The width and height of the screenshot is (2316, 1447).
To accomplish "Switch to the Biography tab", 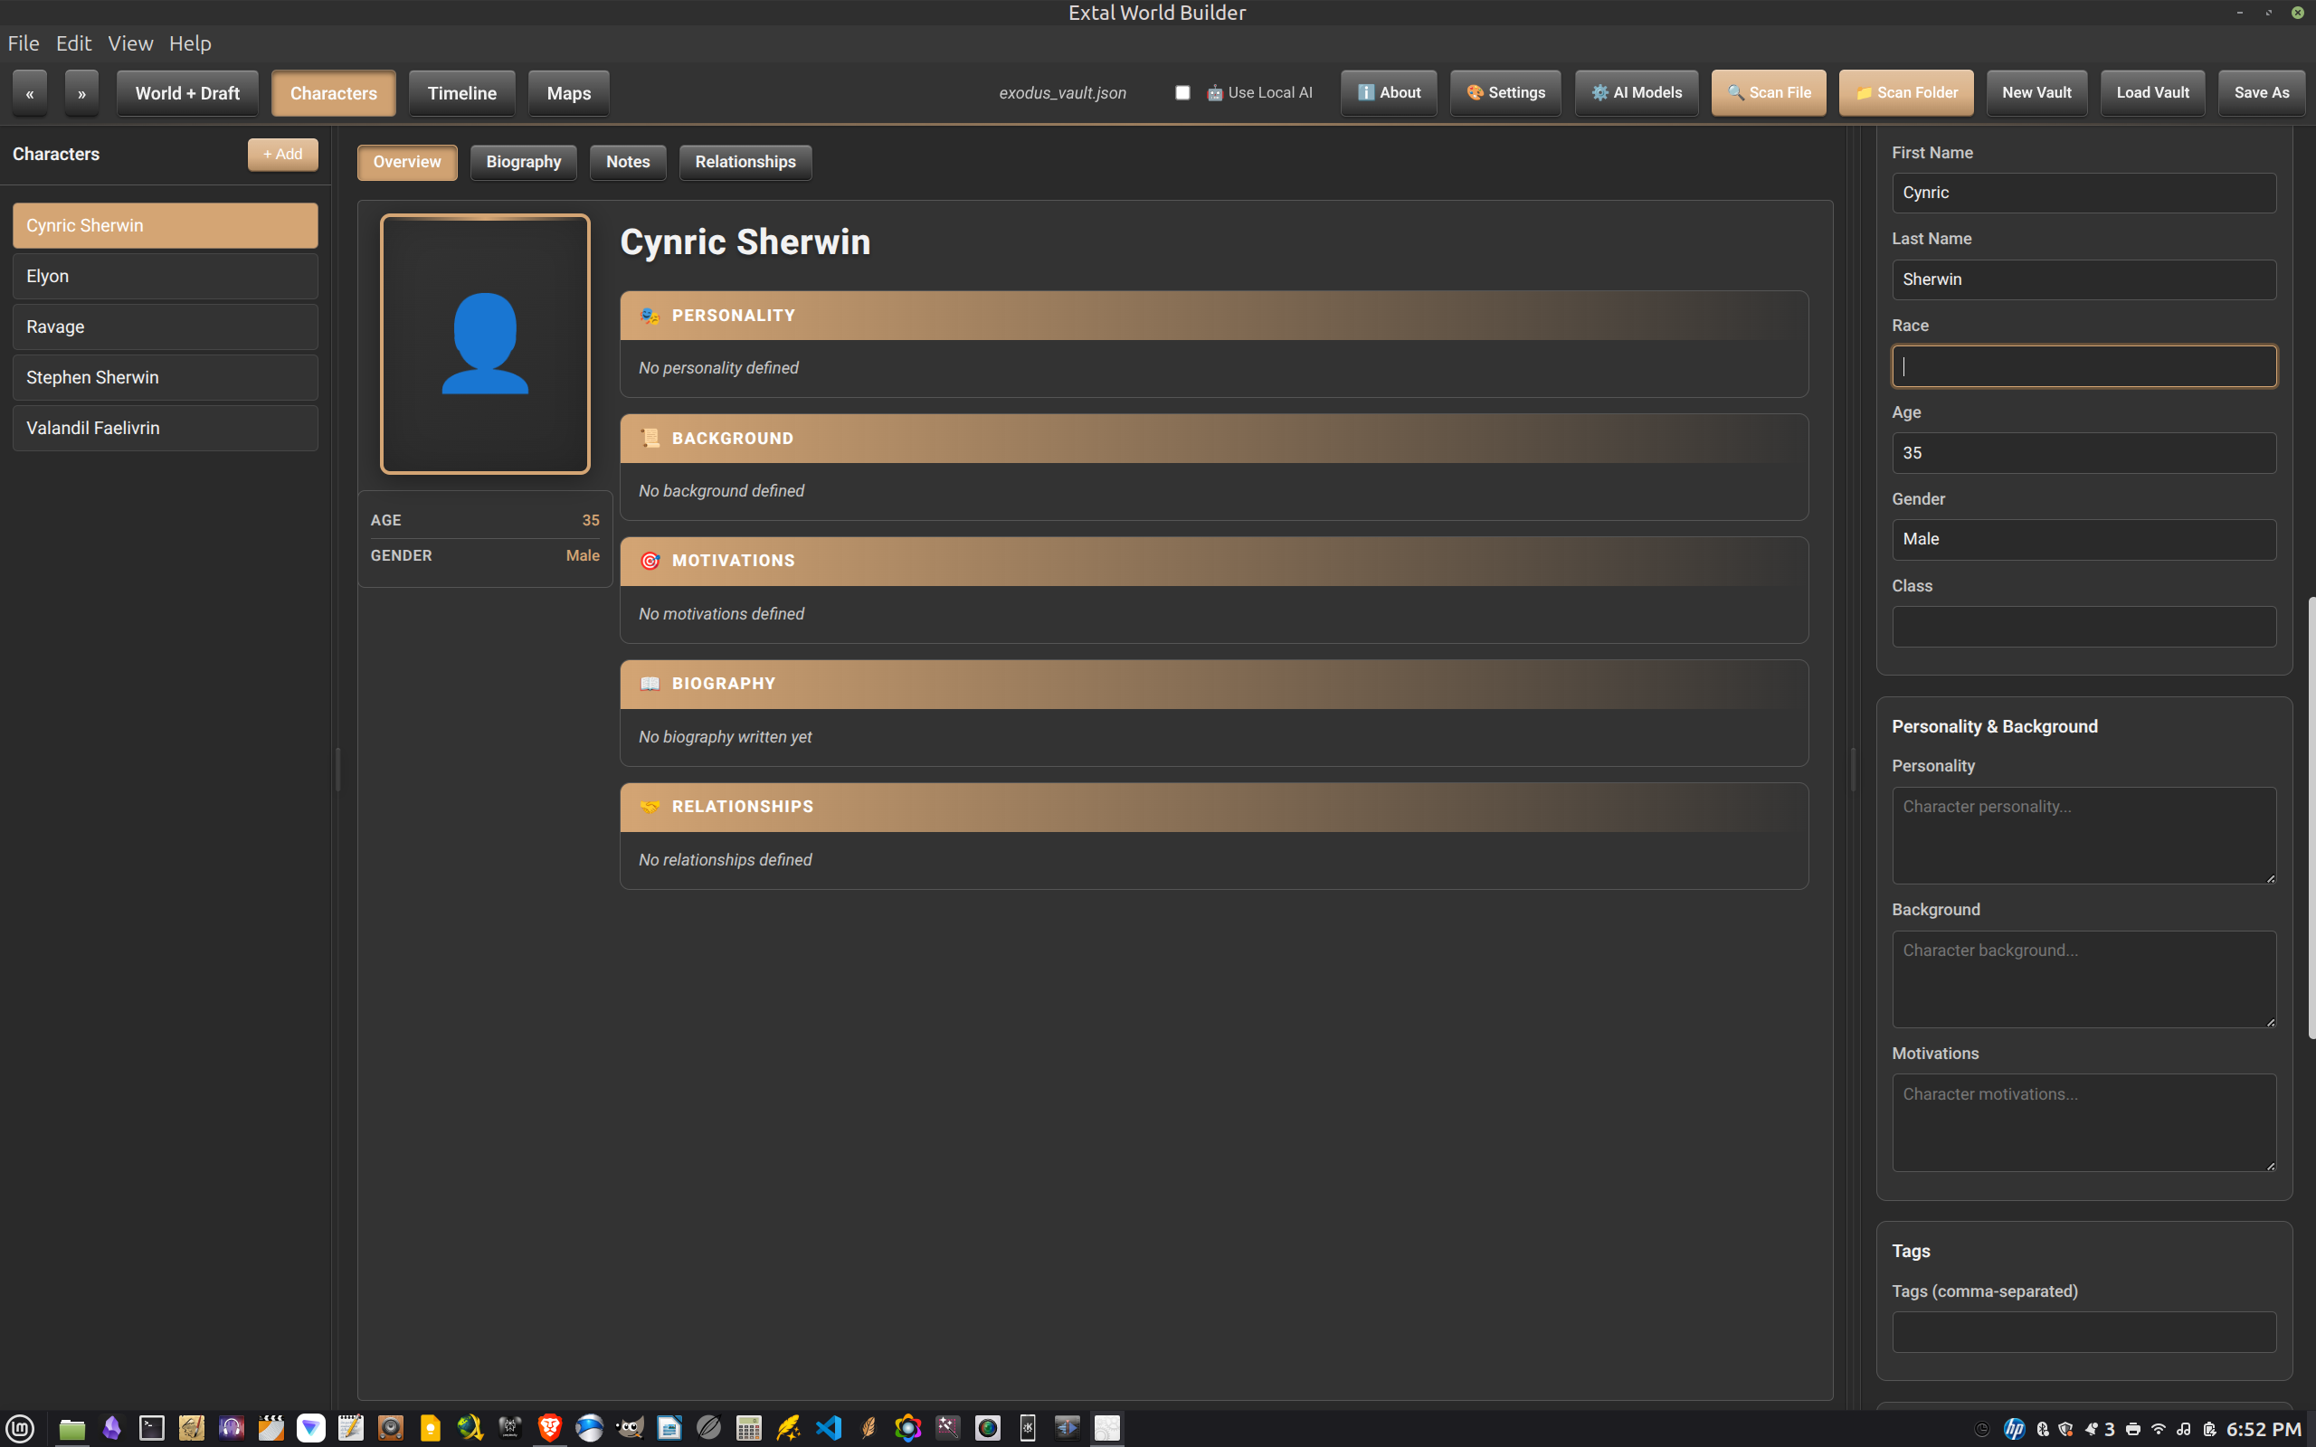I will 524,162.
